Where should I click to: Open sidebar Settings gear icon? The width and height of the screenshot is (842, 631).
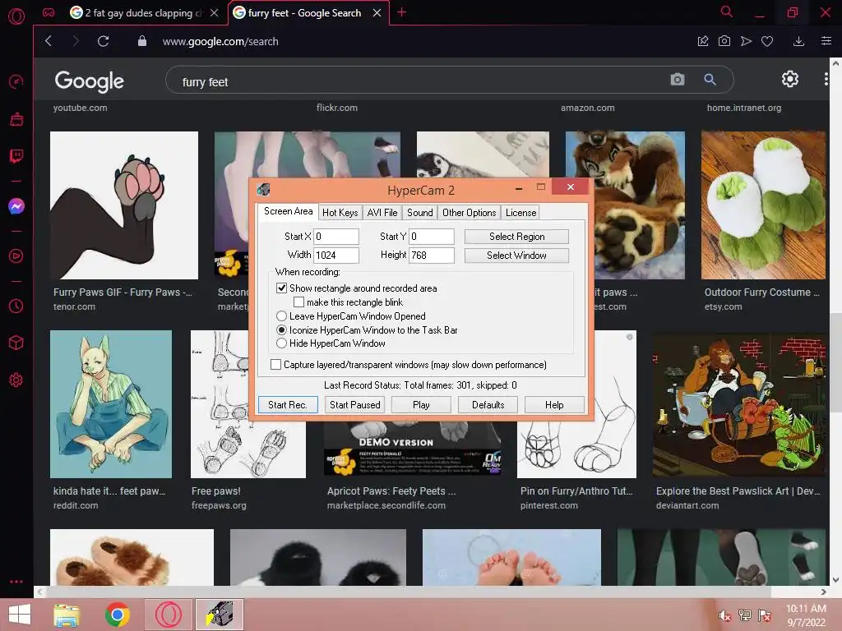pyautogui.click(x=16, y=380)
